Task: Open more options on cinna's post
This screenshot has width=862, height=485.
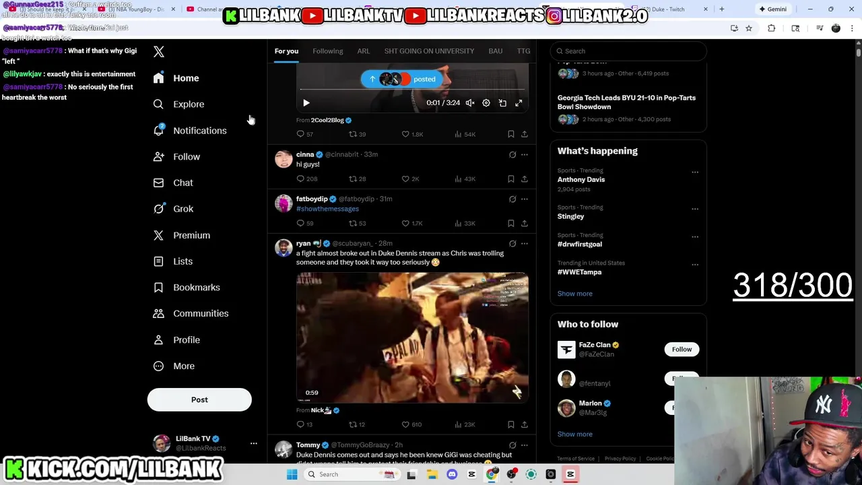Action: coord(525,155)
